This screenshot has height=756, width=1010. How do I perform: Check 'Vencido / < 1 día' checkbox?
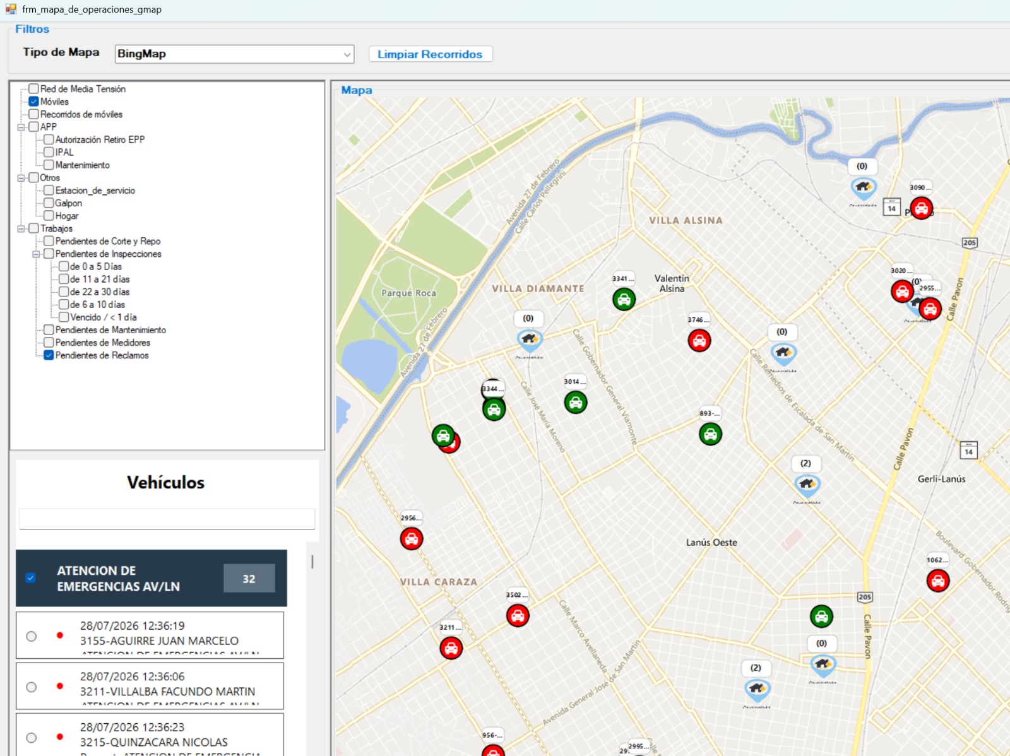tap(64, 317)
